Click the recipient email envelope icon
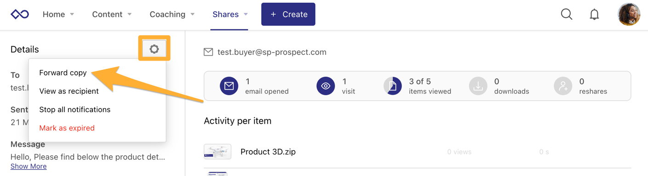This screenshot has height=176, width=648. tap(208, 52)
